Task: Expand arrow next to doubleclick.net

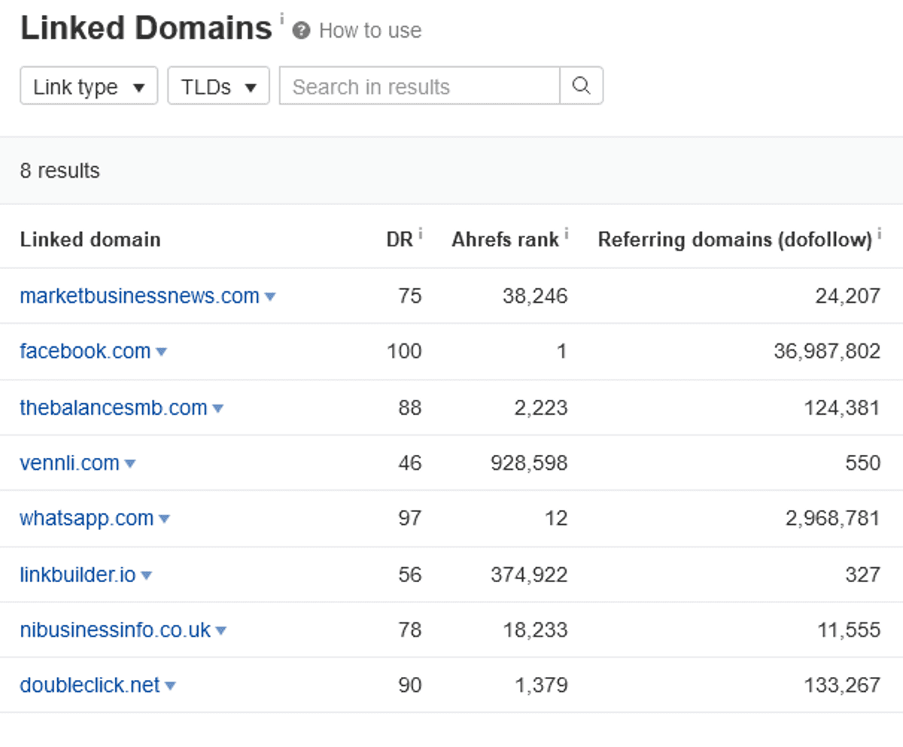Action: [x=170, y=686]
